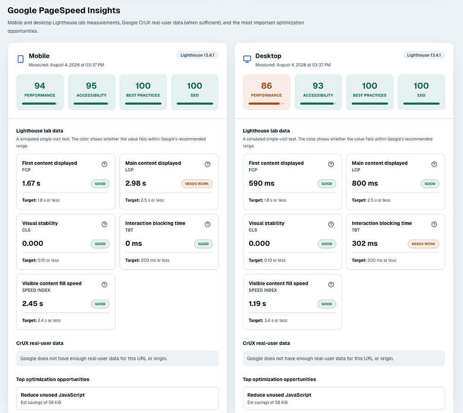Click Desktop Speed Index value 1.19 s

click(x=257, y=304)
